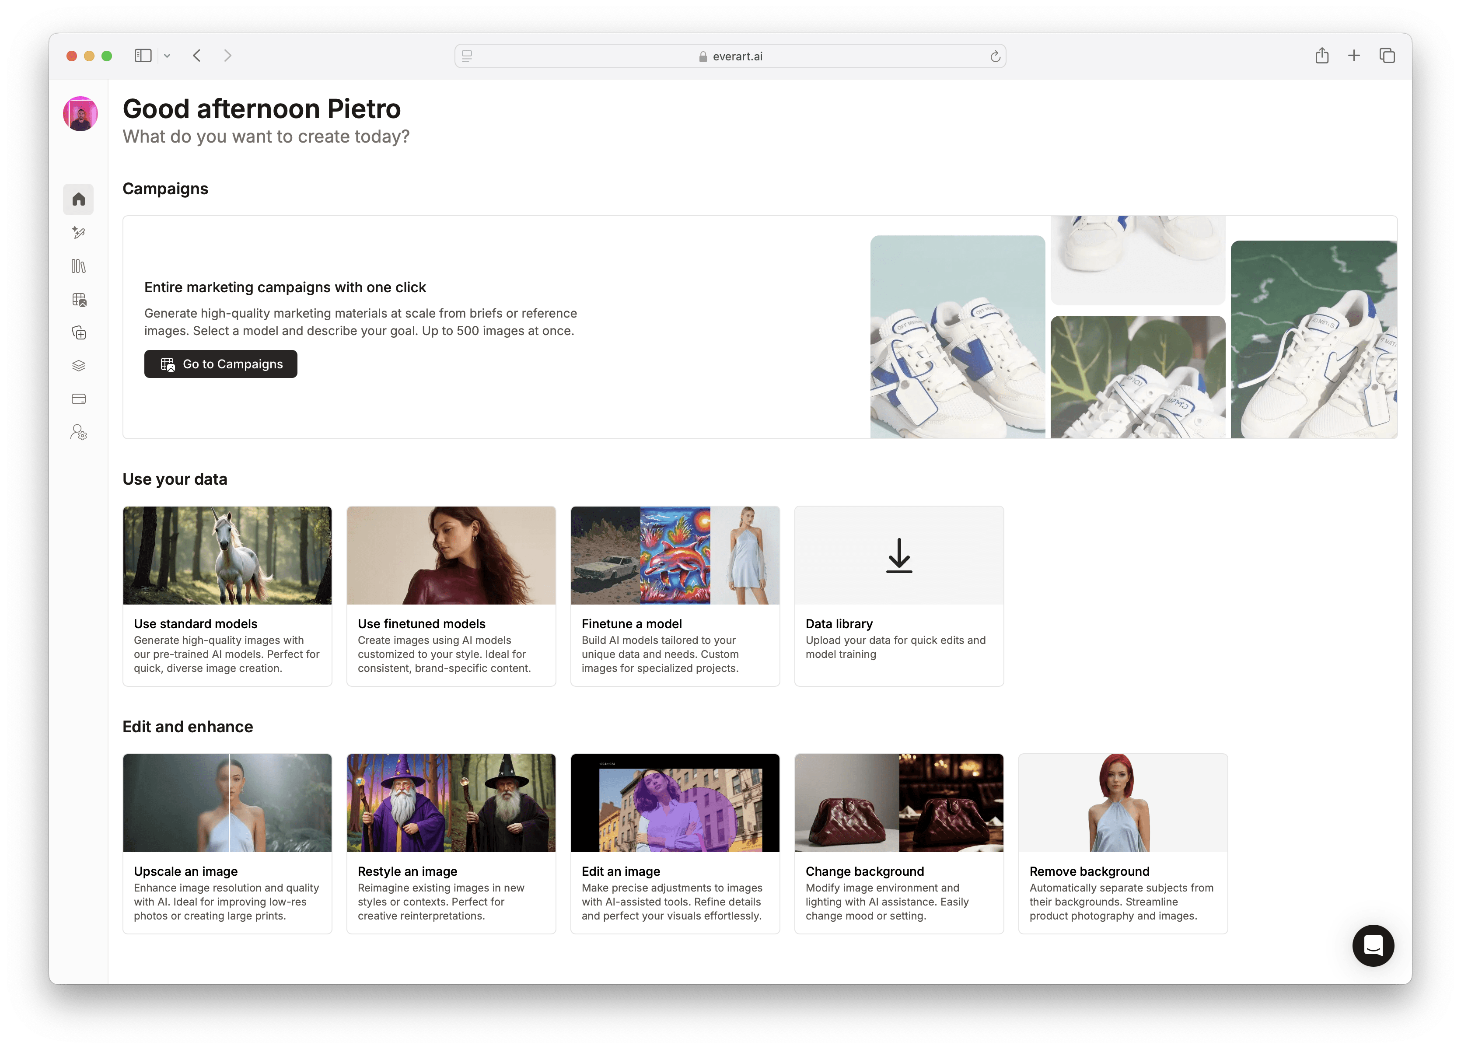Click the Go to Campaigns button

pyautogui.click(x=220, y=364)
